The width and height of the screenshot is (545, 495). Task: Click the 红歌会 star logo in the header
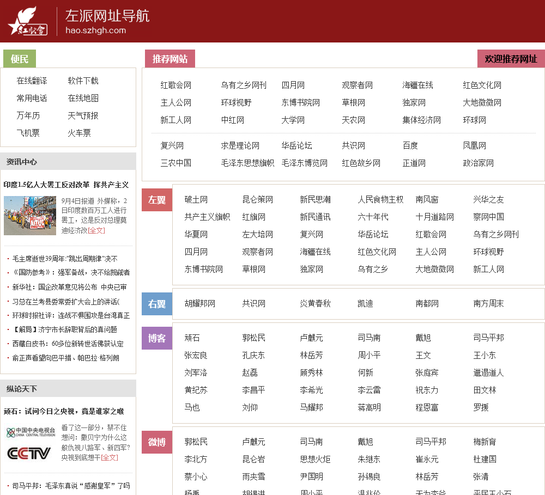tap(27, 21)
